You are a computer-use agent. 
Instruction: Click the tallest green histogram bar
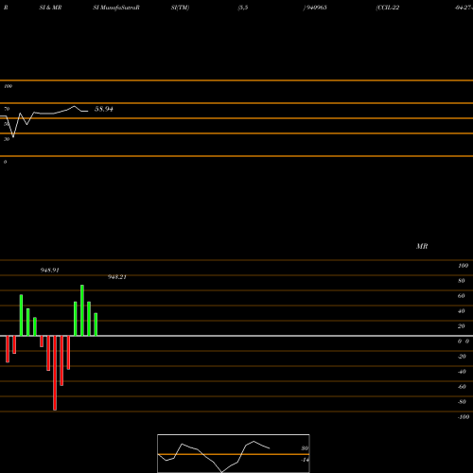(82, 310)
